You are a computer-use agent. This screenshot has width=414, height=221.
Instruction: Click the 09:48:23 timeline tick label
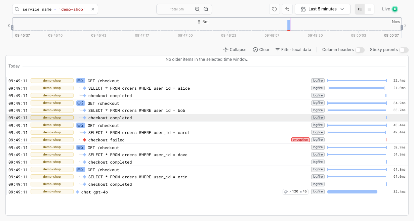(x=229, y=35)
